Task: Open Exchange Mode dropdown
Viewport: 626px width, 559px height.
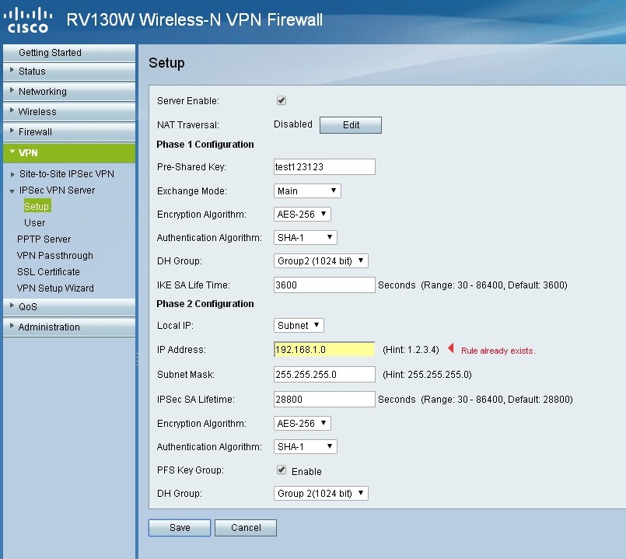Action: [307, 190]
